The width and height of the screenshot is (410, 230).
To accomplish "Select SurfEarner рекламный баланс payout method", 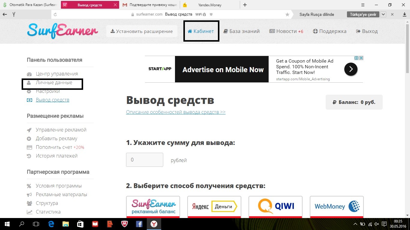I will click(153, 207).
